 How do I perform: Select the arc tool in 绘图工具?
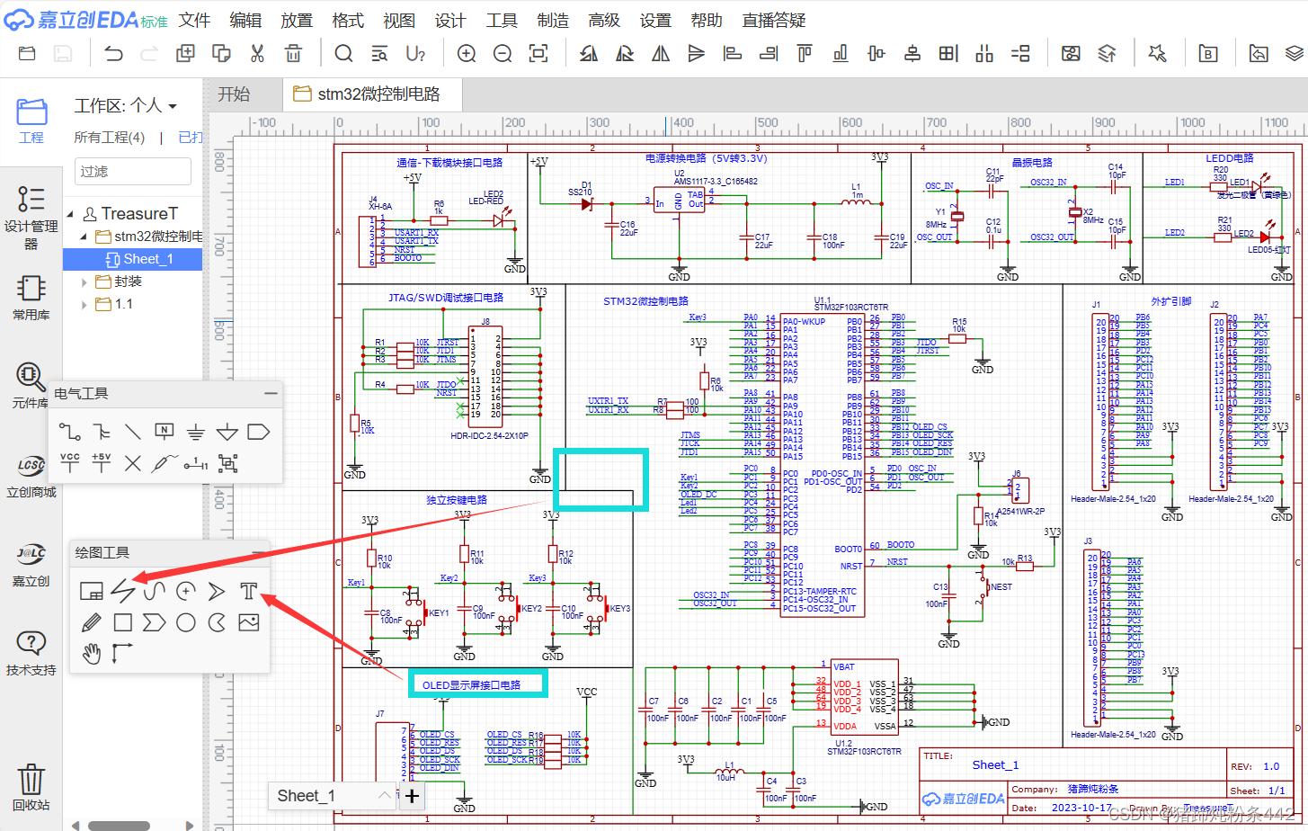click(x=186, y=591)
